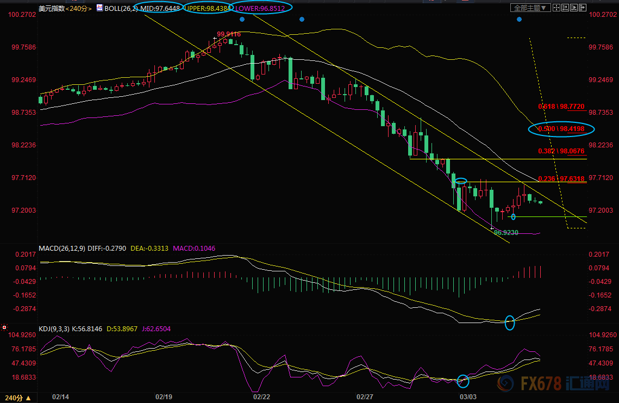Click the rightmost blue event dot marker

519,20
